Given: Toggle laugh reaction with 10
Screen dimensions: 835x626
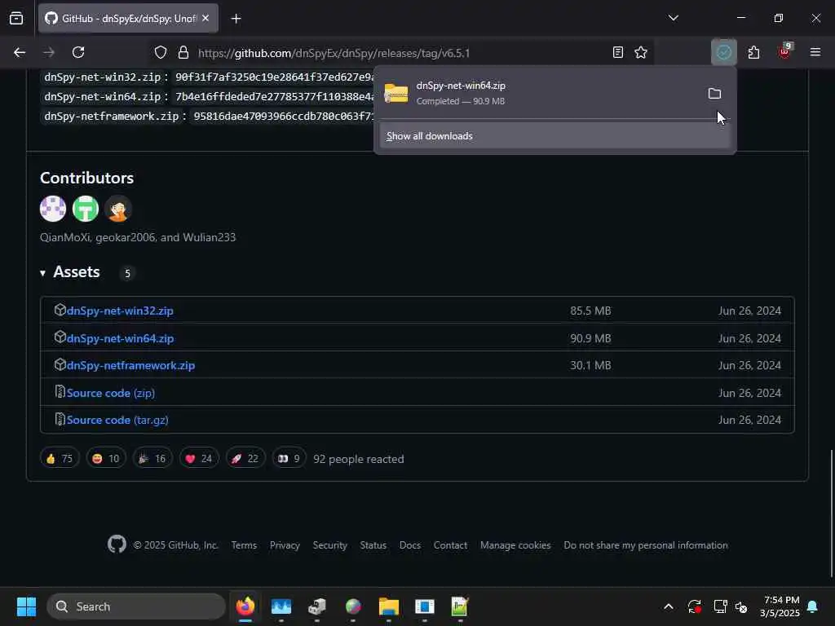Looking at the screenshot, I should point(106,458).
